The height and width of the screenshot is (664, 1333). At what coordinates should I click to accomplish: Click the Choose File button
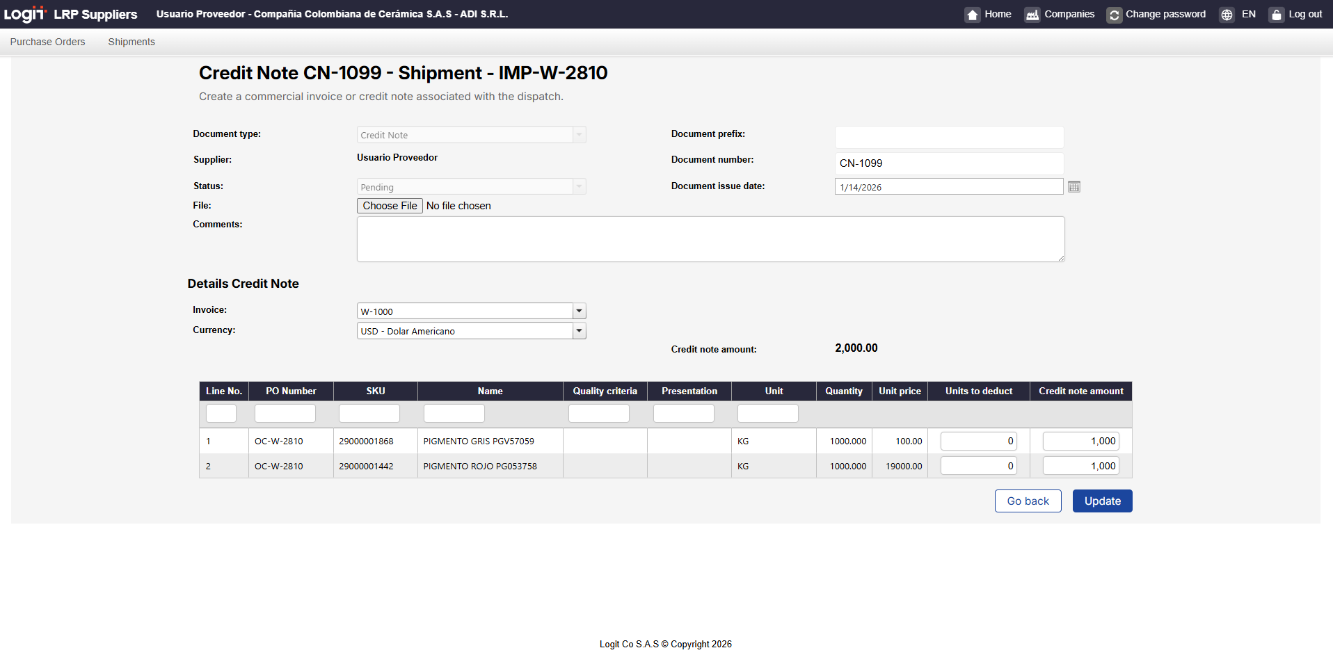pos(390,206)
